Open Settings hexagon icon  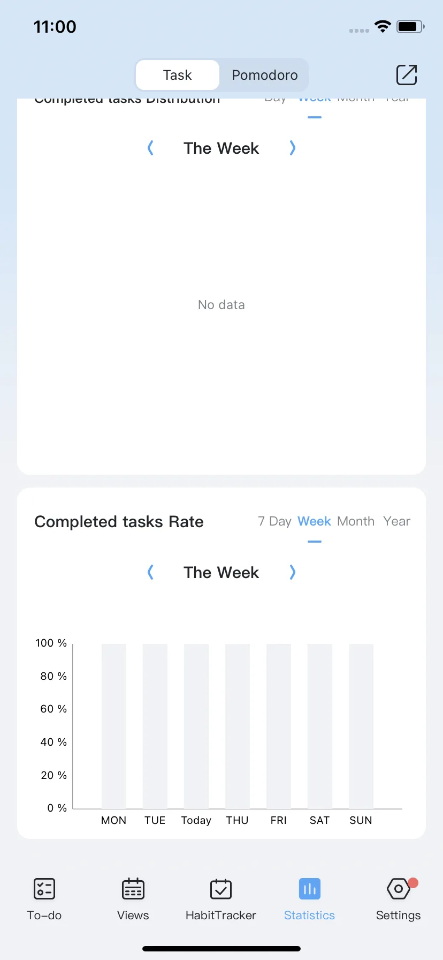[399, 889]
